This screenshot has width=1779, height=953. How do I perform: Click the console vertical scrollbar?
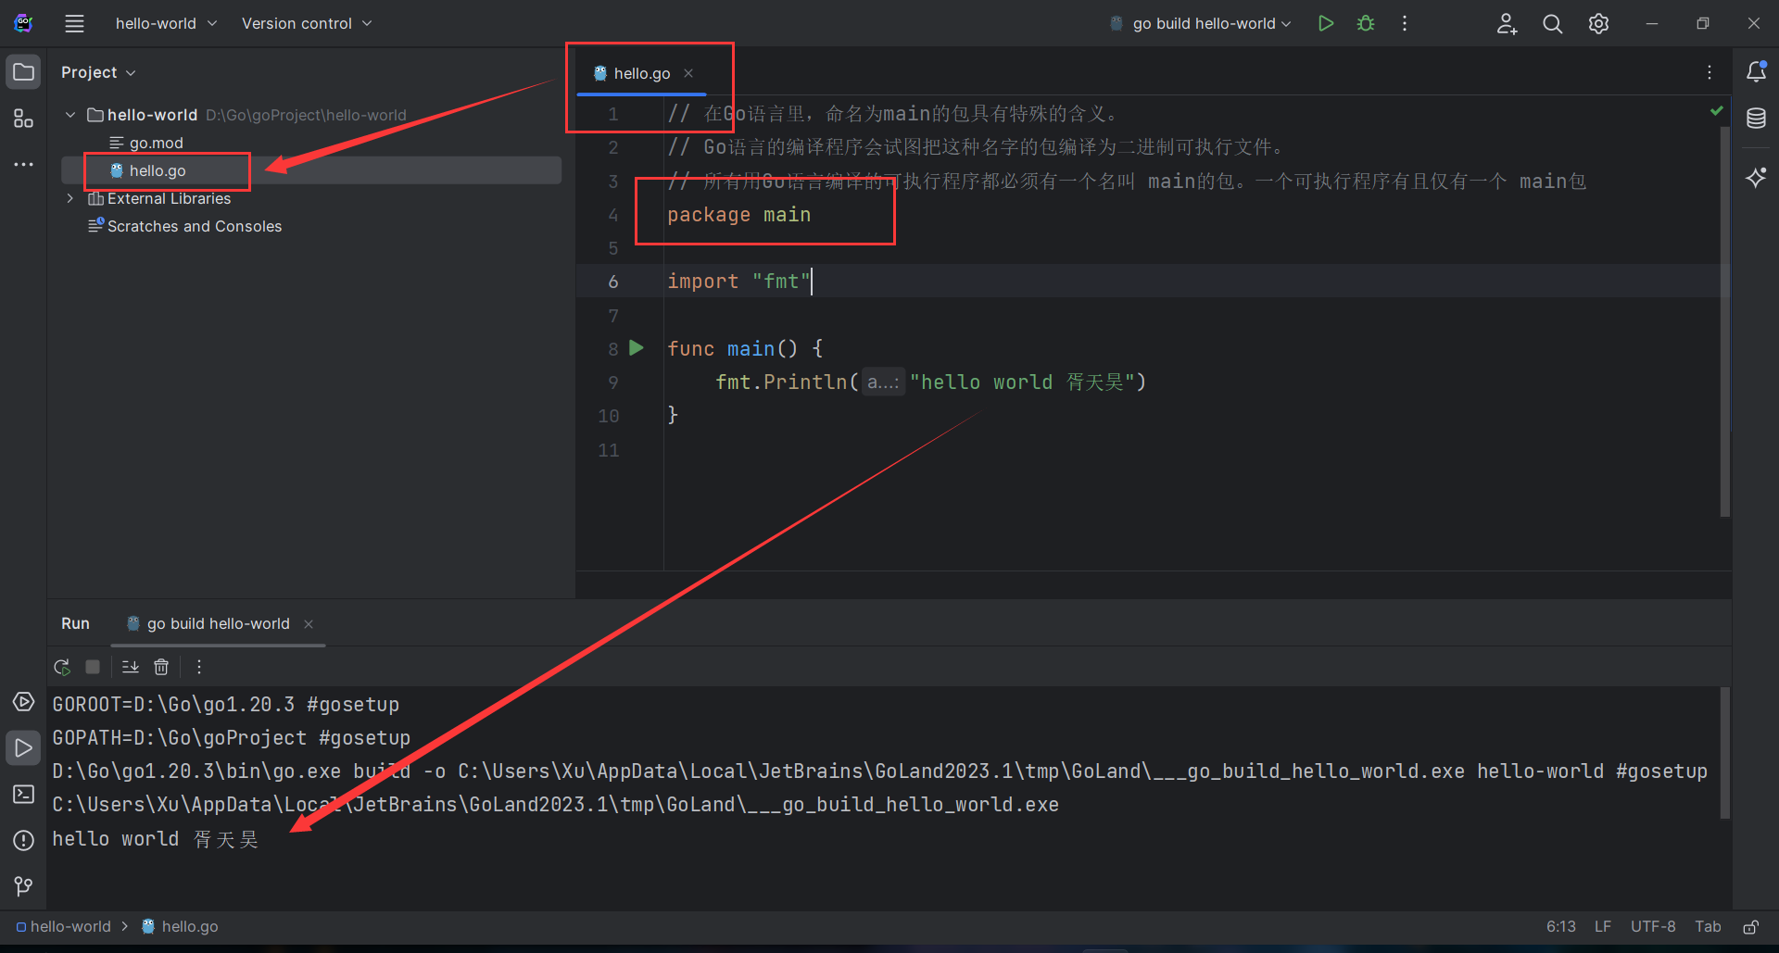[1724, 753]
